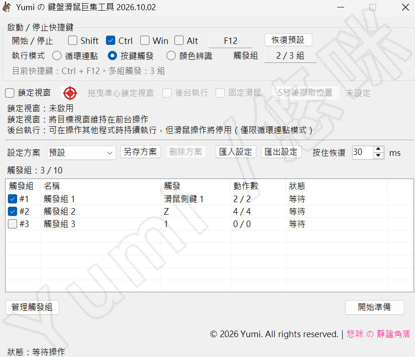Viewport: 415px width, 357px height.
Task: Uncheck trigger group #2 checkbox
Action: (x=12, y=211)
